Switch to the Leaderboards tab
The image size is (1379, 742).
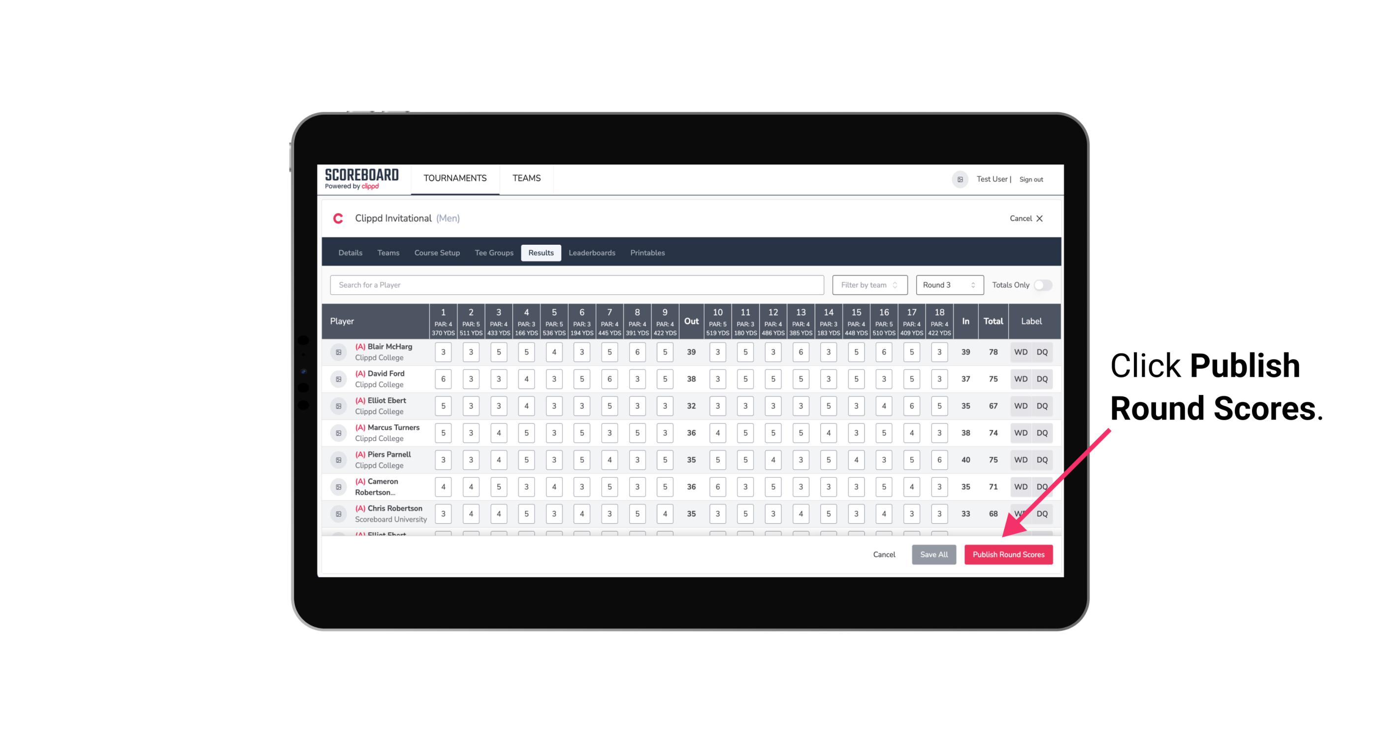pyautogui.click(x=593, y=253)
